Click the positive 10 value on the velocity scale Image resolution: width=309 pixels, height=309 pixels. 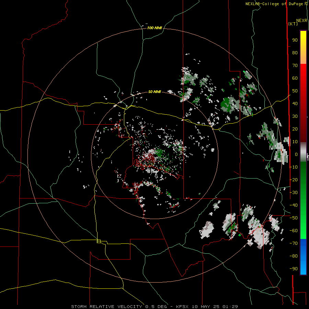coord(295,142)
